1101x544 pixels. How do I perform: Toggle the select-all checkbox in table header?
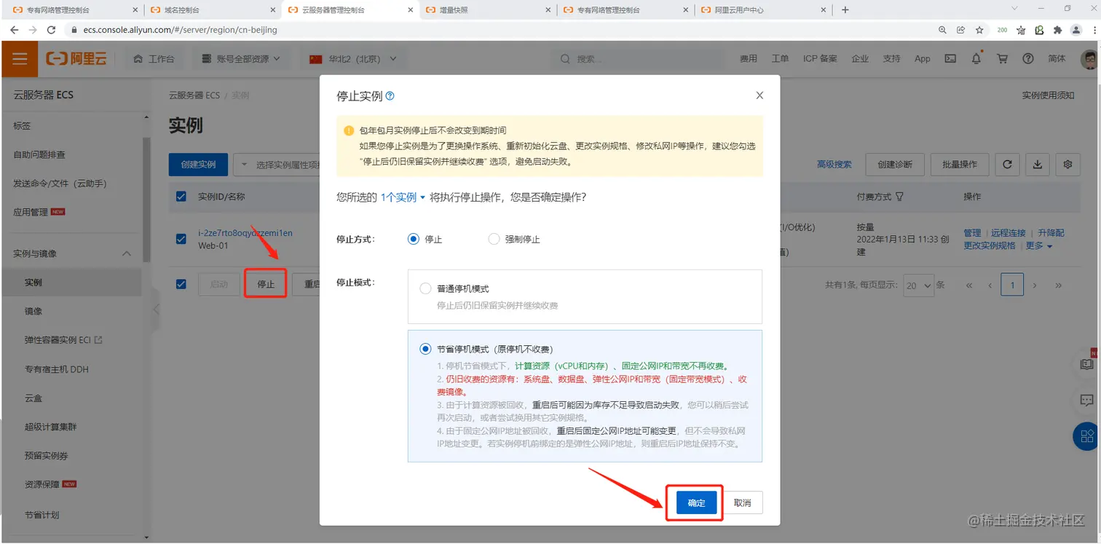point(181,197)
